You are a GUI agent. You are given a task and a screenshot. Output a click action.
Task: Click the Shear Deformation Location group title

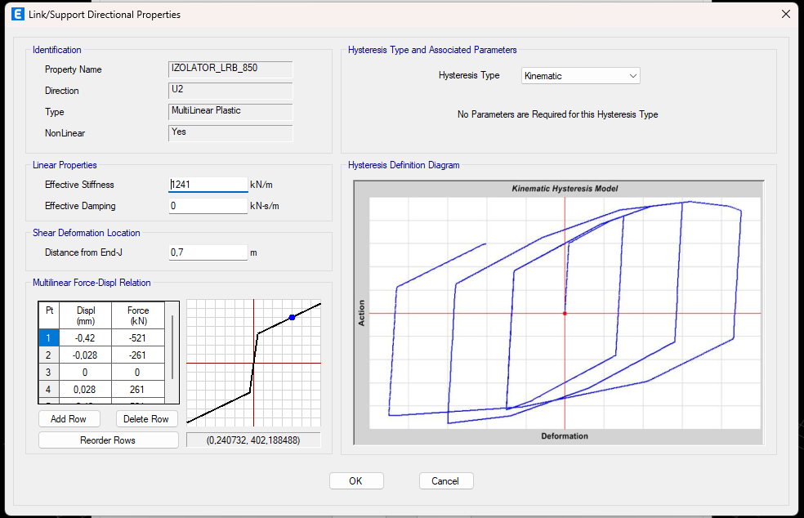point(86,233)
